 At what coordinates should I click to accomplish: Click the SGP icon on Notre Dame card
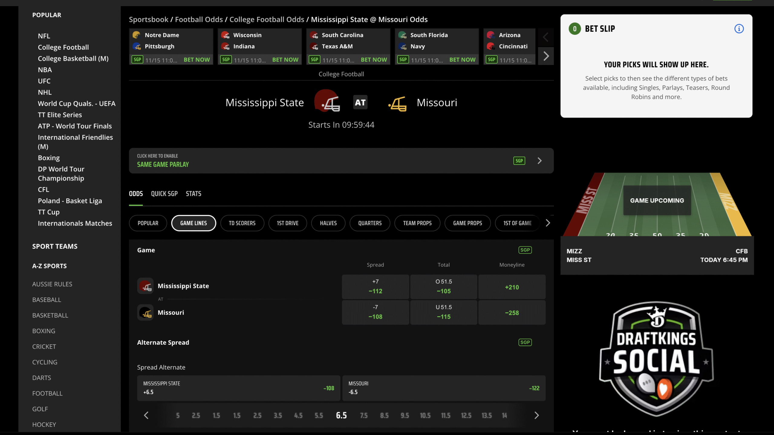[x=137, y=60]
